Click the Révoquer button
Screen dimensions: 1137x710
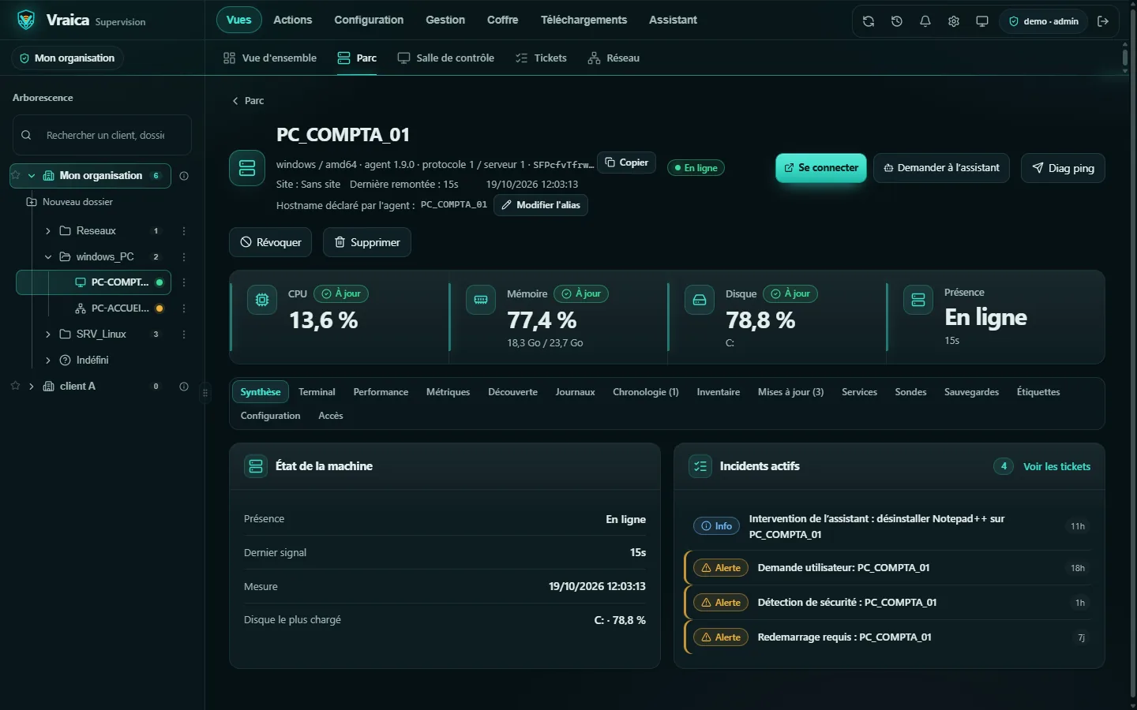click(x=271, y=242)
